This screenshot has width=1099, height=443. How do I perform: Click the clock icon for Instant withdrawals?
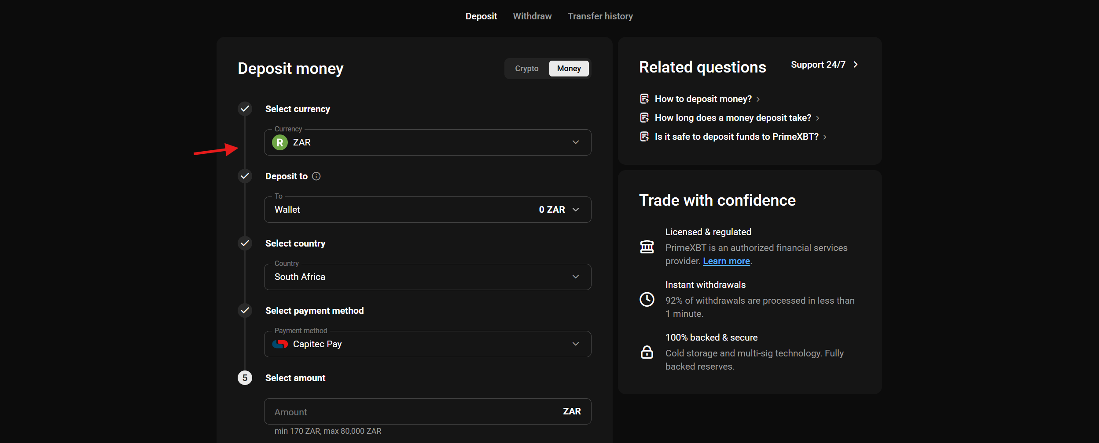647,299
